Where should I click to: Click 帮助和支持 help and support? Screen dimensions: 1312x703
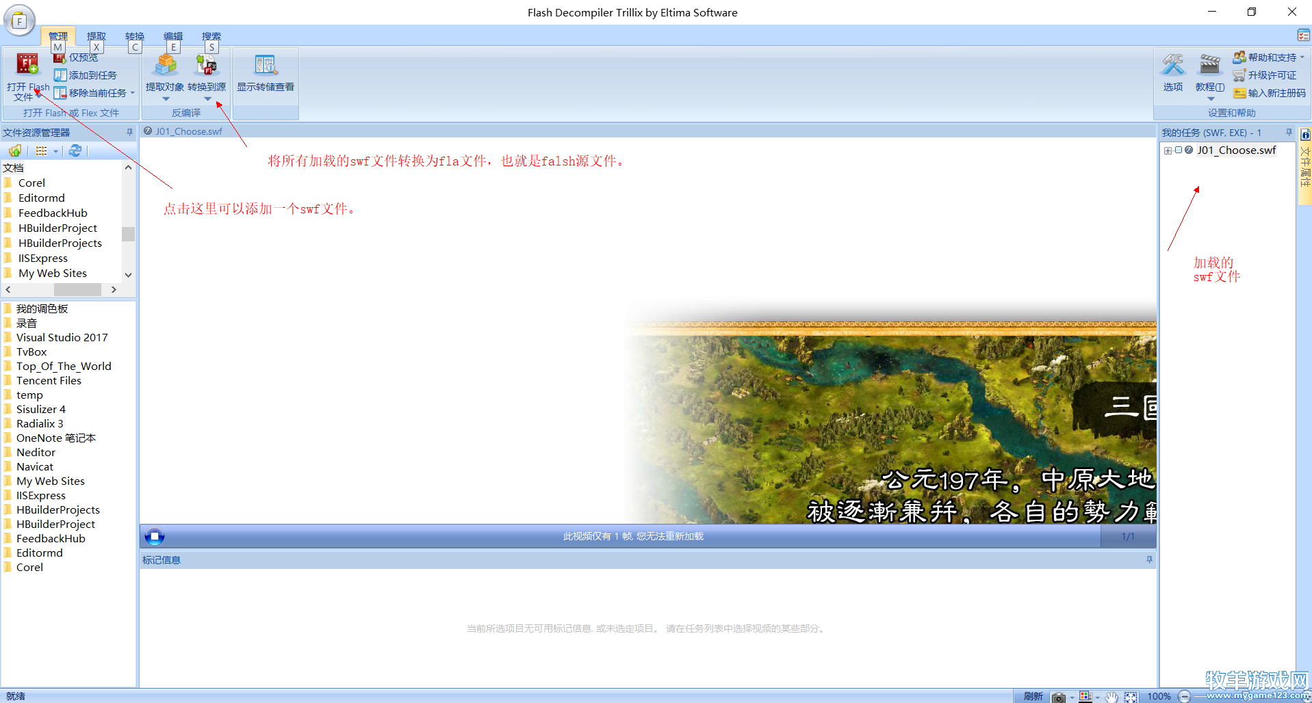[x=1265, y=57]
